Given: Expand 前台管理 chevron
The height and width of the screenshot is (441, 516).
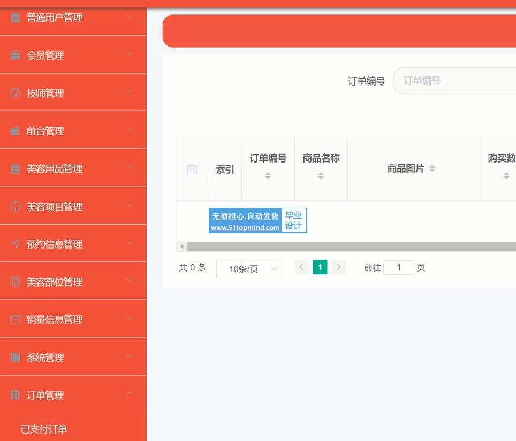Looking at the screenshot, I should (130, 129).
